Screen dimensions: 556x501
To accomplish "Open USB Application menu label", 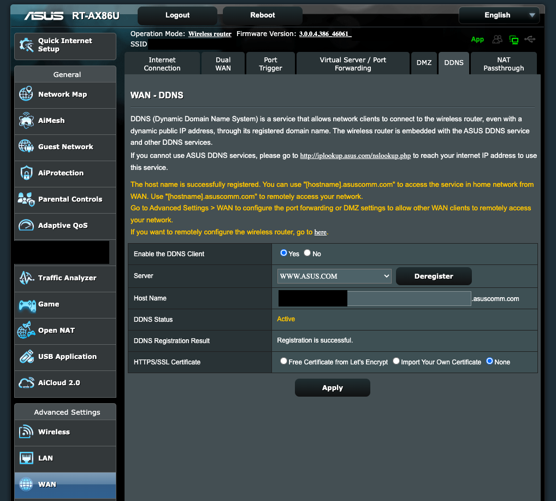I will pos(67,357).
